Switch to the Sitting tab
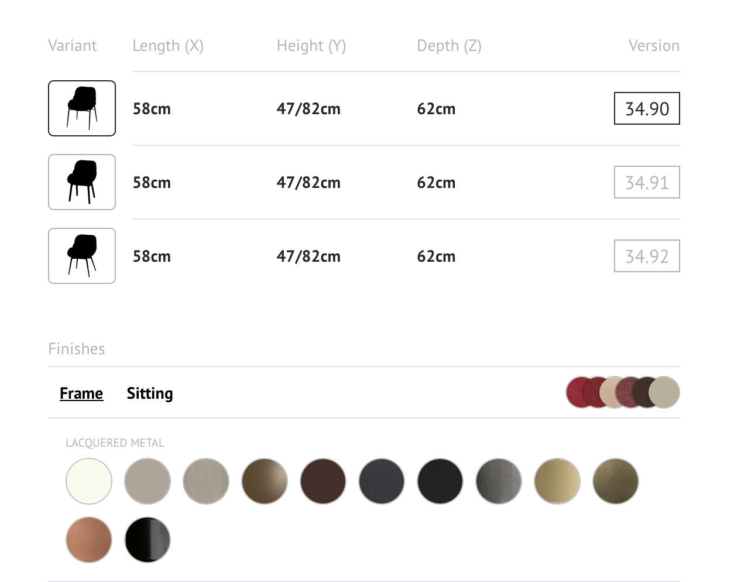Image resolution: width=734 pixels, height=582 pixels. pyautogui.click(x=150, y=393)
